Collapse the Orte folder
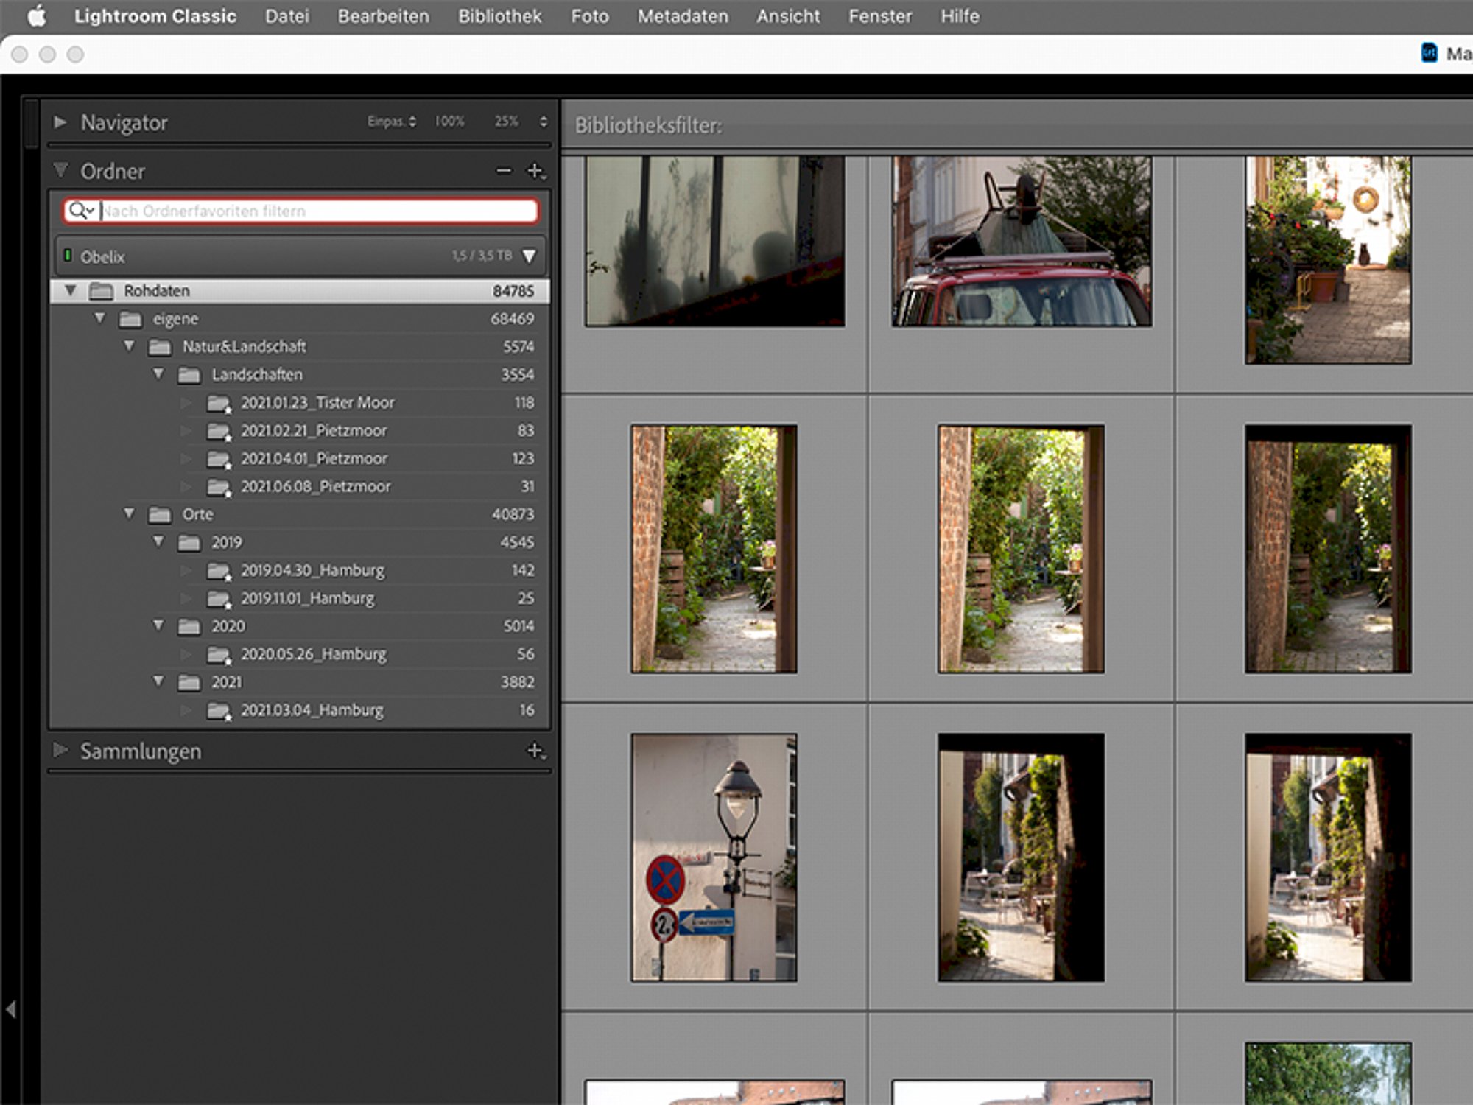 click(x=130, y=513)
